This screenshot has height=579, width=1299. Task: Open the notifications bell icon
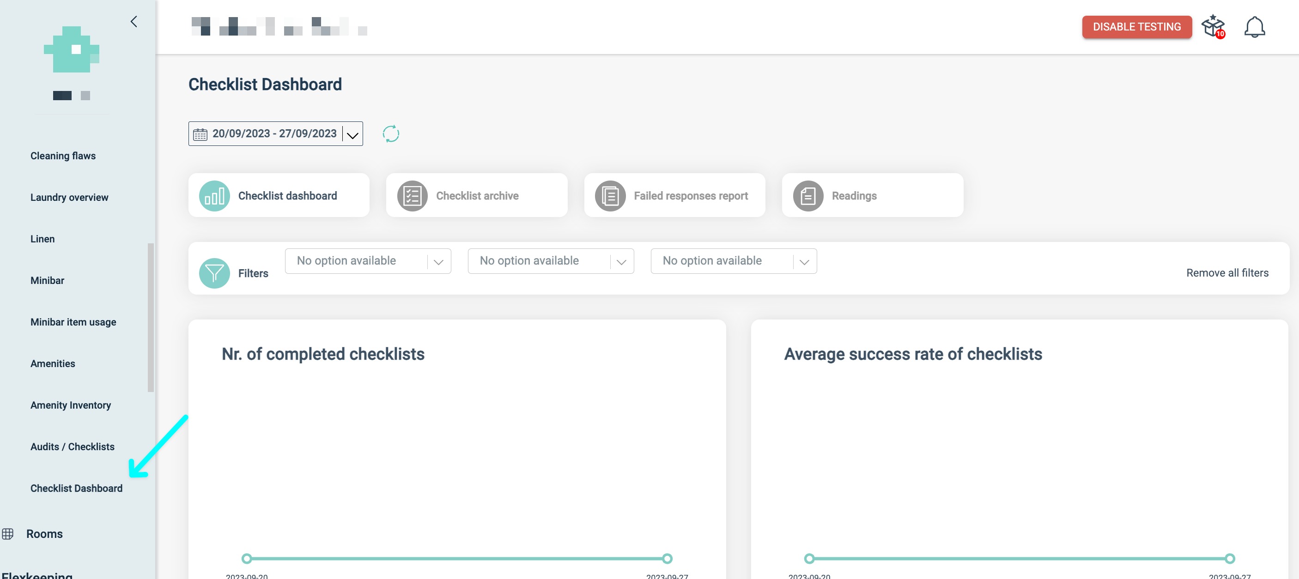click(1254, 27)
